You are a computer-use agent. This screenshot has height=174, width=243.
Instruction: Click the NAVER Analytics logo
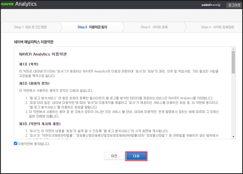tap(19, 4)
